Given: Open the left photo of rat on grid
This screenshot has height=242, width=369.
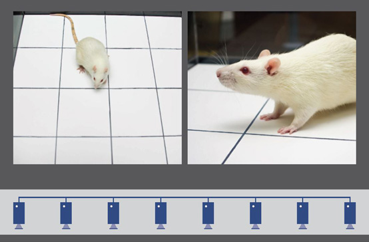Looking at the screenshot, I should click(97, 88).
